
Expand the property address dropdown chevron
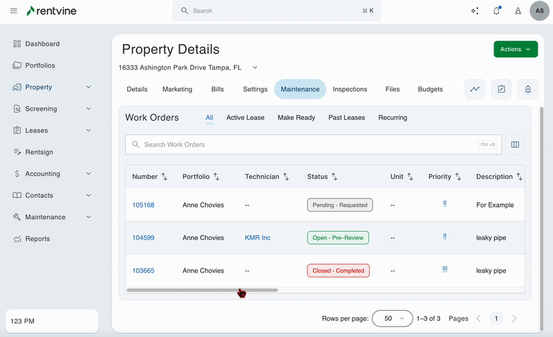pos(254,68)
